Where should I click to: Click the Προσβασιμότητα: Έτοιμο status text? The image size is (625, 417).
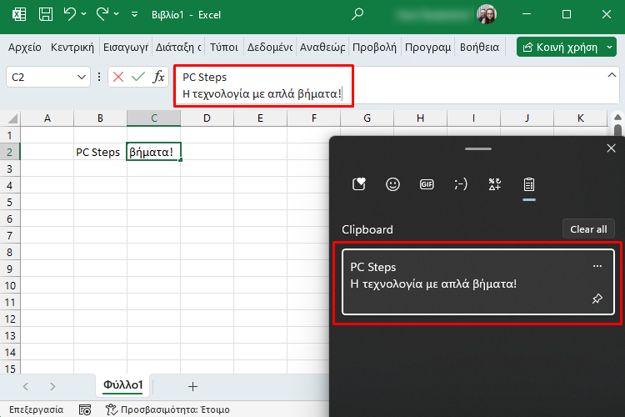175,409
